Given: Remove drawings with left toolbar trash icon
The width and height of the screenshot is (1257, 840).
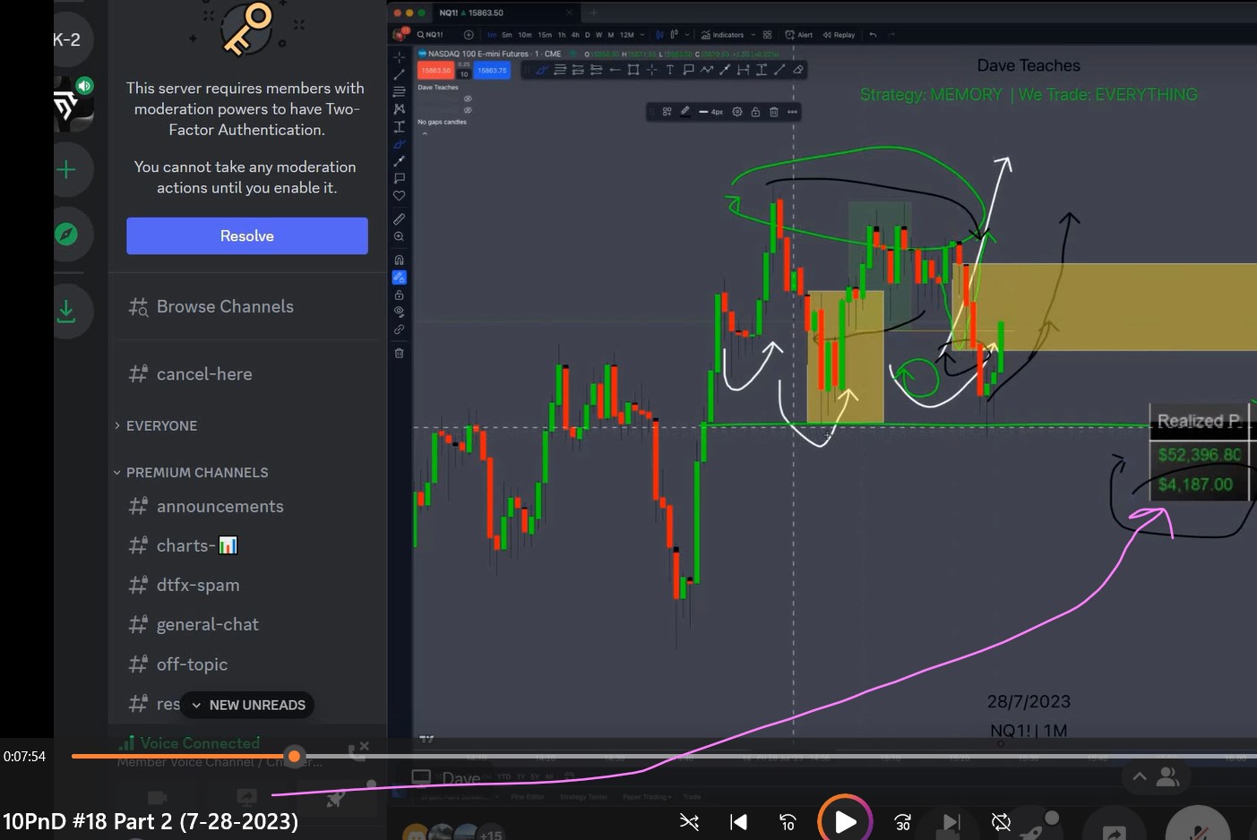Looking at the screenshot, I should click(400, 353).
